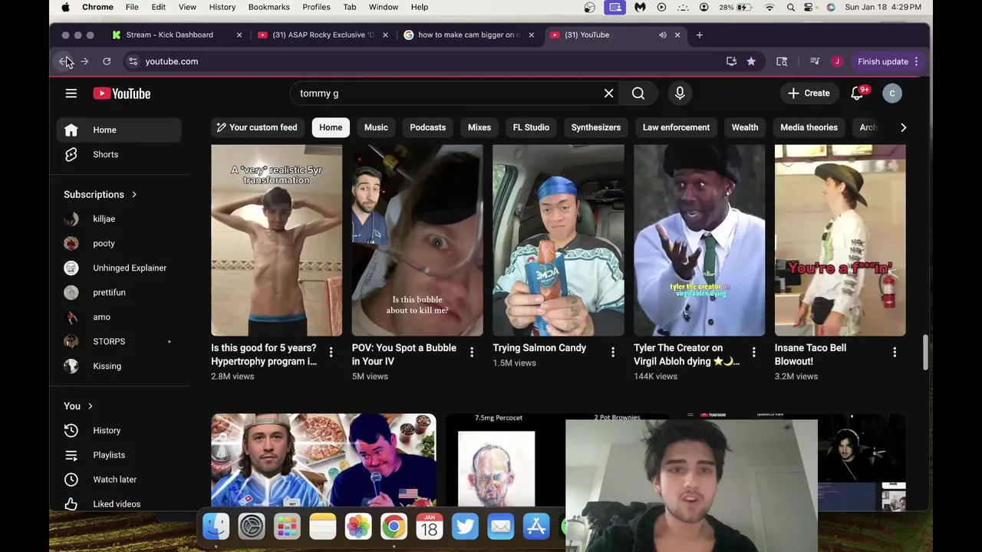This screenshot has width=982, height=552.
Task: Open the Bookmarks menu
Action: 269,7
